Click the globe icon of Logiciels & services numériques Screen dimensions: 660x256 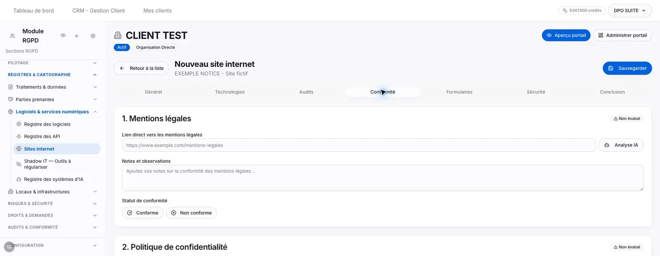click(11, 112)
